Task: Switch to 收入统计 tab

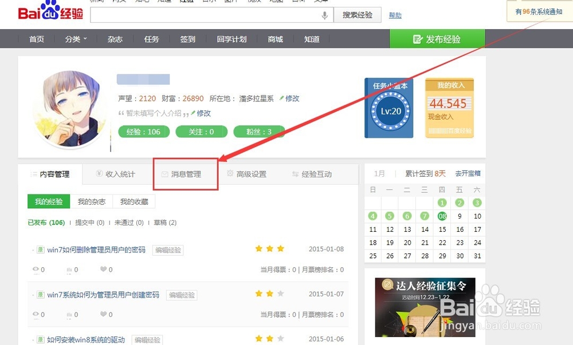Action: (116, 174)
